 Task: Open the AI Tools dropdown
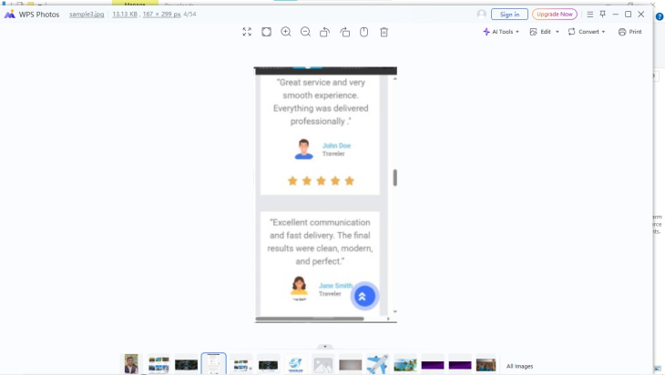[x=501, y=32]
